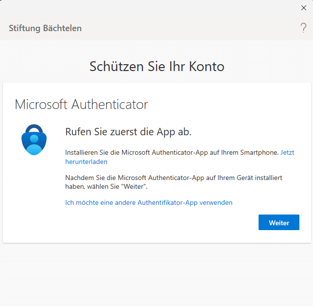Viewport: 313px width, 306px height.
Task: Click the 'Installieren Sie die Microsoft Authenticator-App' sentence
Action: [172, 152]
